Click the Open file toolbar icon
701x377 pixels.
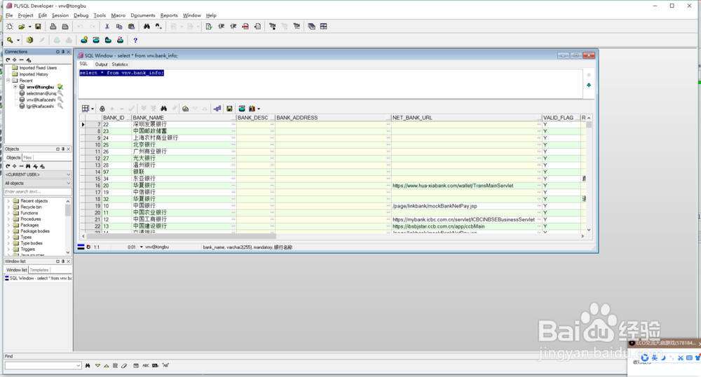[x=22, y=27]
